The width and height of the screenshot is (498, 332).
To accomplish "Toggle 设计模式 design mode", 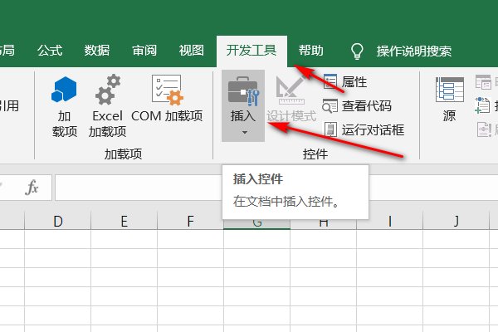I will point(291,99).
